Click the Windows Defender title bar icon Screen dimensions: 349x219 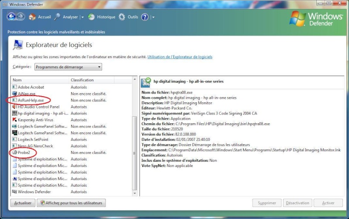point(5,4)
